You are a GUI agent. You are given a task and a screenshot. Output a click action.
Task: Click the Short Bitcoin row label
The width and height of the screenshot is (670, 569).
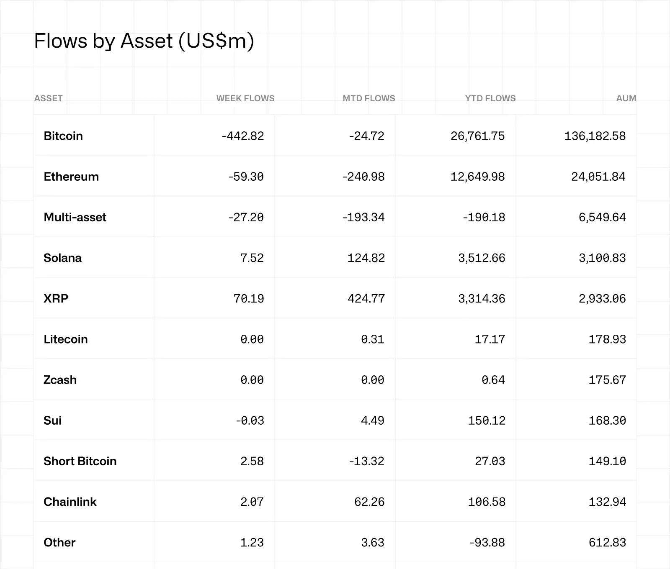pyautogui.click(x=80, y=461)
